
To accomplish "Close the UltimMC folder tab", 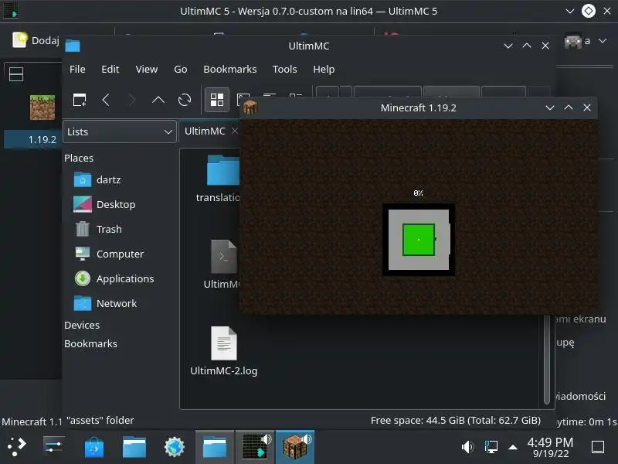I will click(x=235, y=131).
